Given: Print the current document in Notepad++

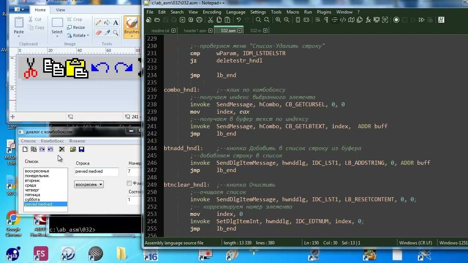Looking at the screenshot, I should [x=199, y=20].
